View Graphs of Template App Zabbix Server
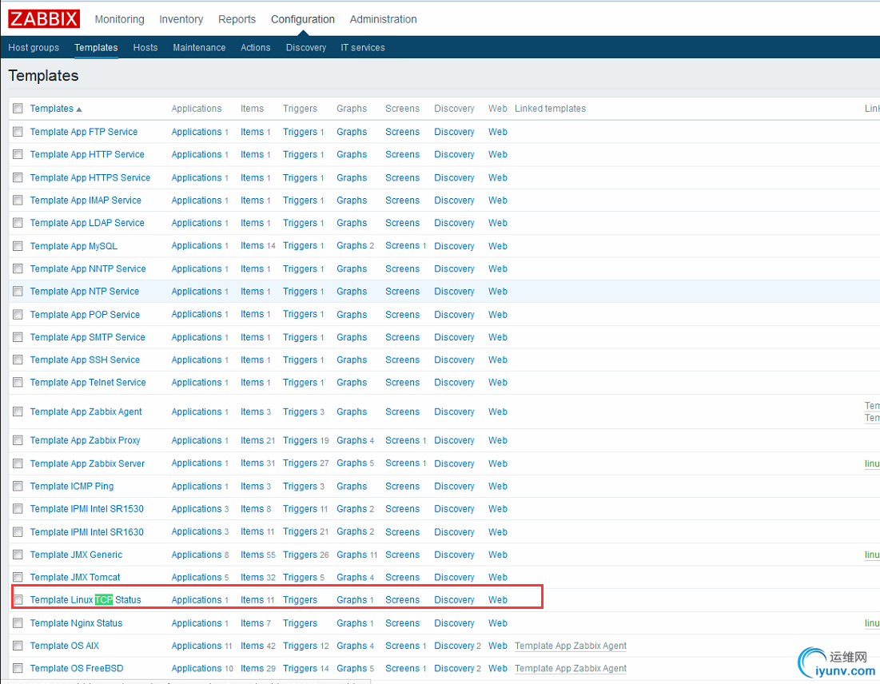 (352, 463)
